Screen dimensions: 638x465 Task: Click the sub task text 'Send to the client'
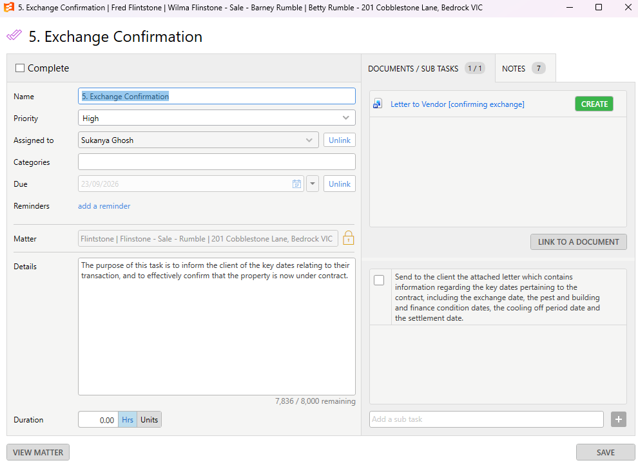498,298
